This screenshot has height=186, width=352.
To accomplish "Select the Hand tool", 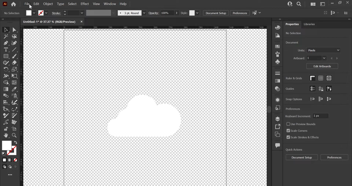I will [x=6, y=135].
